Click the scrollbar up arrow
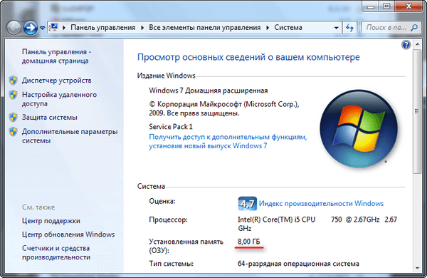427x278 pixels. tap(418, 44)
